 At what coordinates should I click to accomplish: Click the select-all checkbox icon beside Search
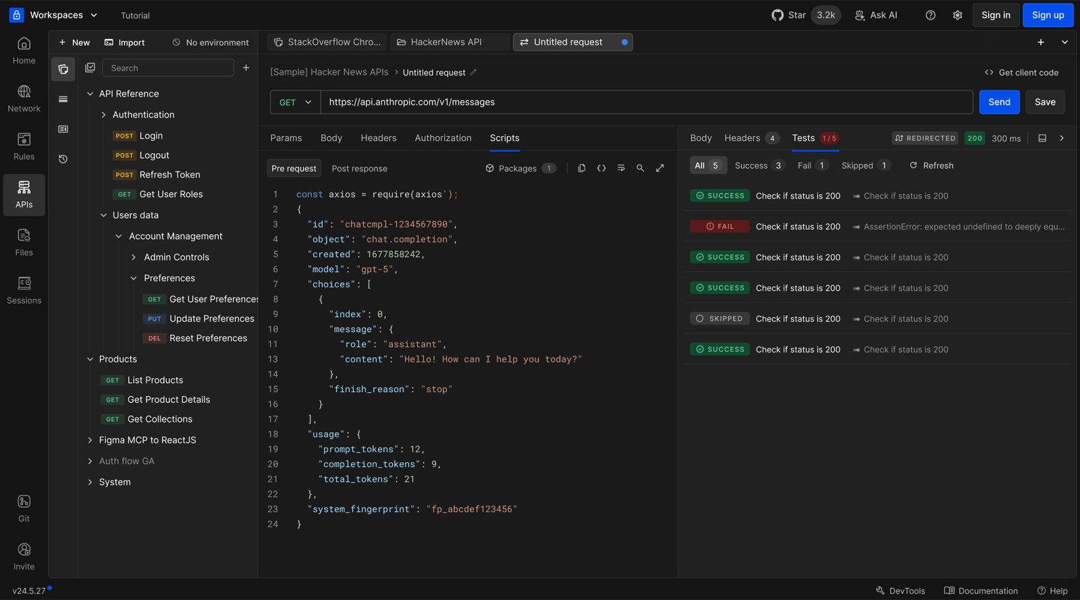pyautogui.click(x=90, y=67)
